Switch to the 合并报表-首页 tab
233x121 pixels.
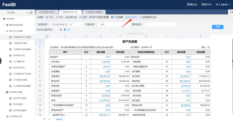pyautogui.click(x=47, y=12)
